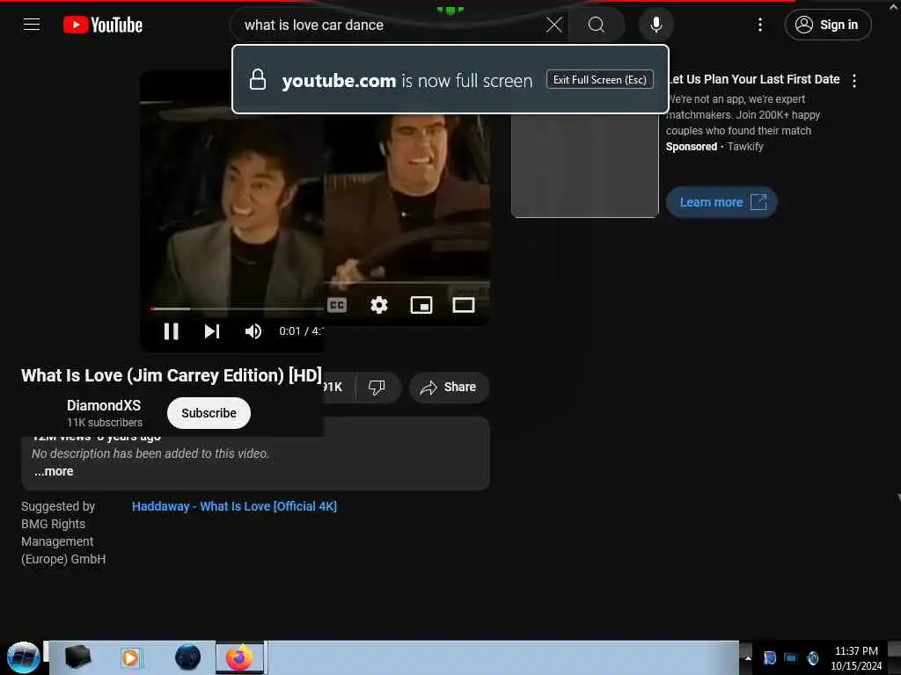This screenshot has height=675, width=901.
Task: Open the dark globe taskbar icon
Action: coord(188,657)
